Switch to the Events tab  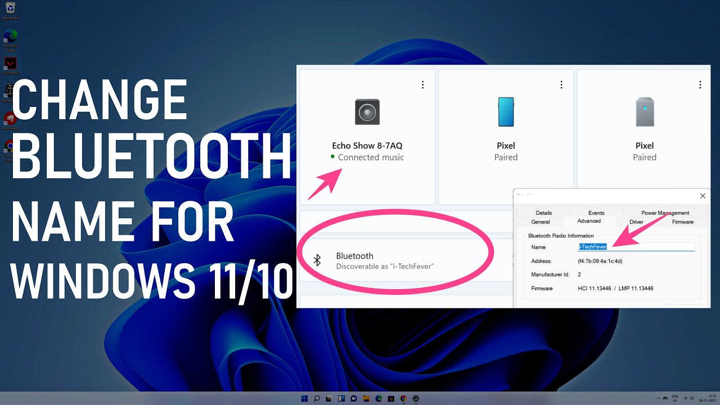596,213
